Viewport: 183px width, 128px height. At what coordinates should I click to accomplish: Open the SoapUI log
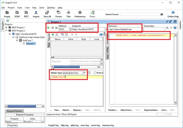[53, 125]
